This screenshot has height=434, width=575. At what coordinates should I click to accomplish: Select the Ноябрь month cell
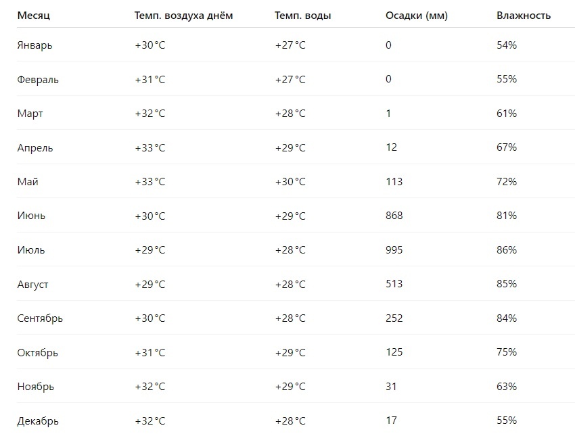point(36,387)
